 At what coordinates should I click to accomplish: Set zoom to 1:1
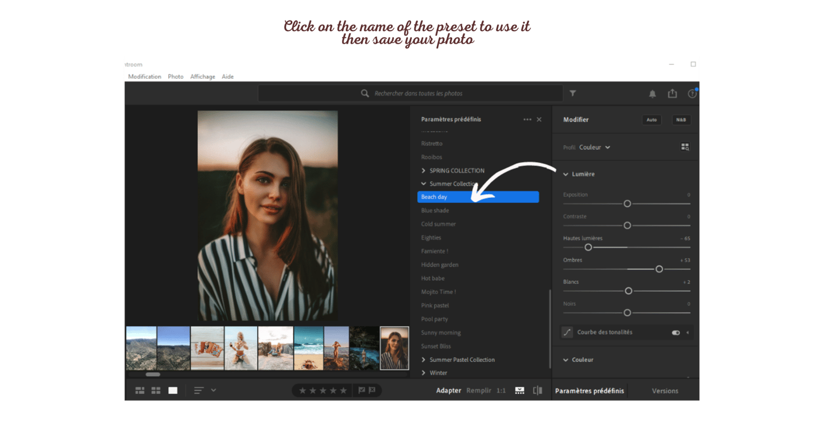pyautogui.click(x=501, y=390)
